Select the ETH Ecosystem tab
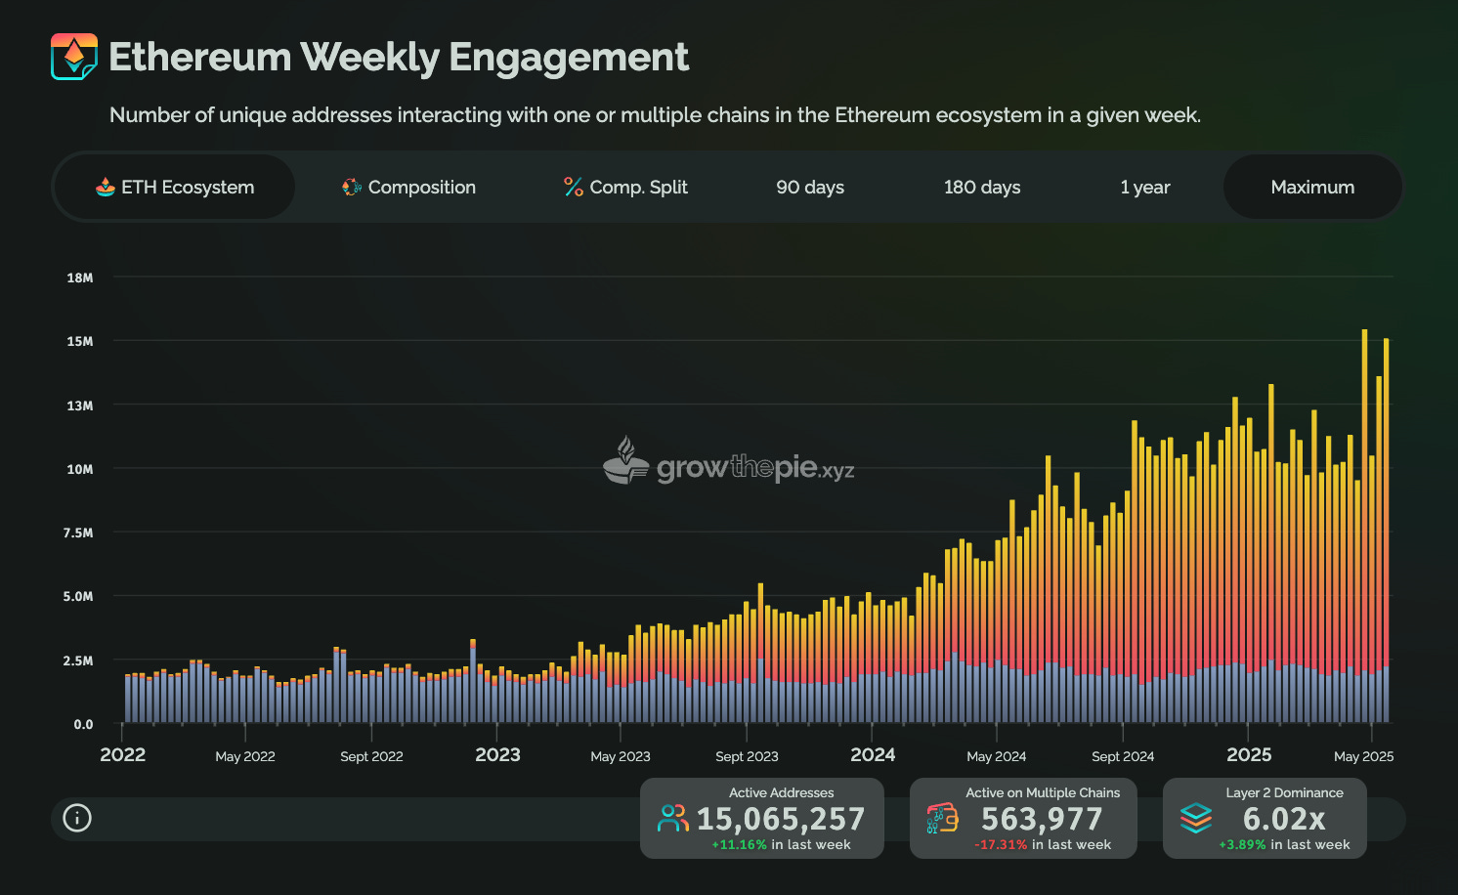This screenshot has height=895, width=1458. click(x=175, y=187)
